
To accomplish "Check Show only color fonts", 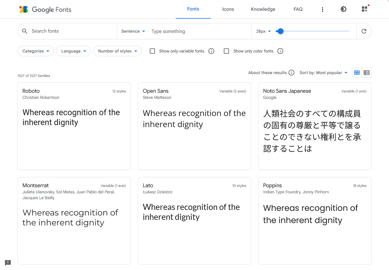I will 226,51.
